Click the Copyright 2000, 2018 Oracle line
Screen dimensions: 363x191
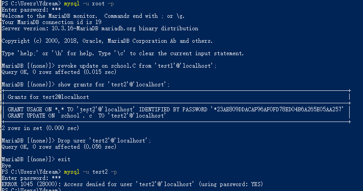(107, 41)
